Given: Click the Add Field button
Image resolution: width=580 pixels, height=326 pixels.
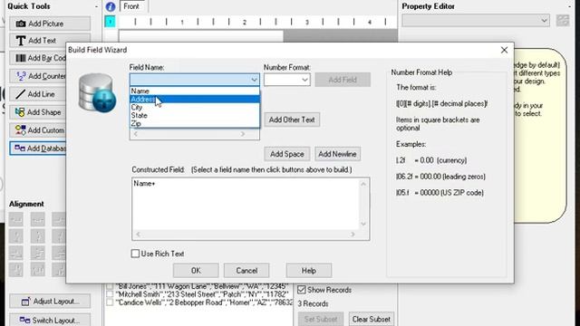Looking at the screenshot, I should tap(343, 80).
